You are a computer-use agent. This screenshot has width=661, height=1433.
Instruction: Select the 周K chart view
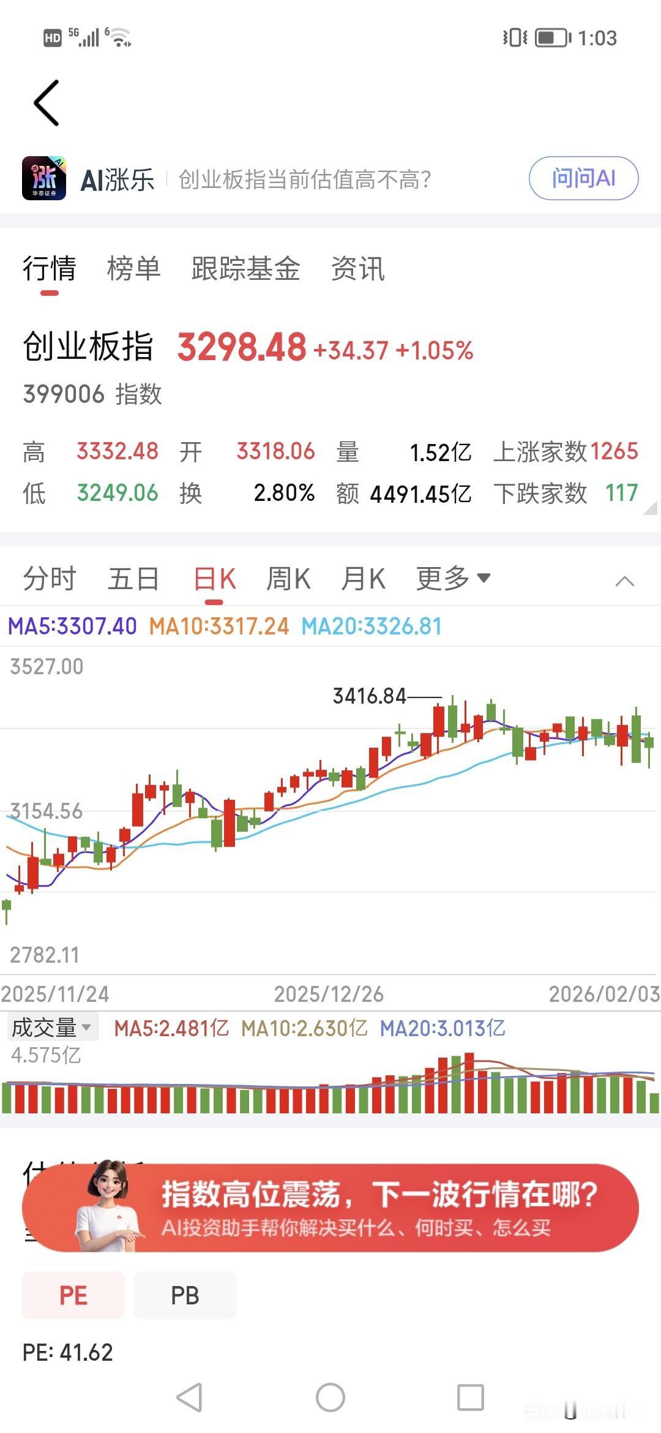coord(288,578)
